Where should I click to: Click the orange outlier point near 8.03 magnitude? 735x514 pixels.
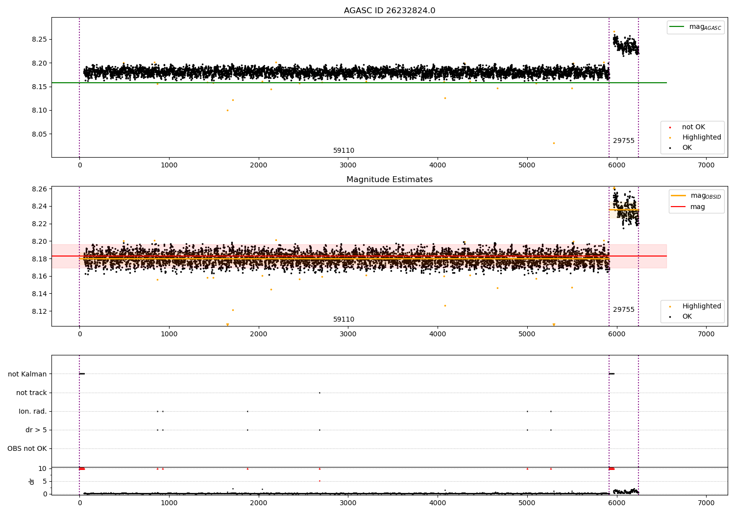click(x=554, y=143)
